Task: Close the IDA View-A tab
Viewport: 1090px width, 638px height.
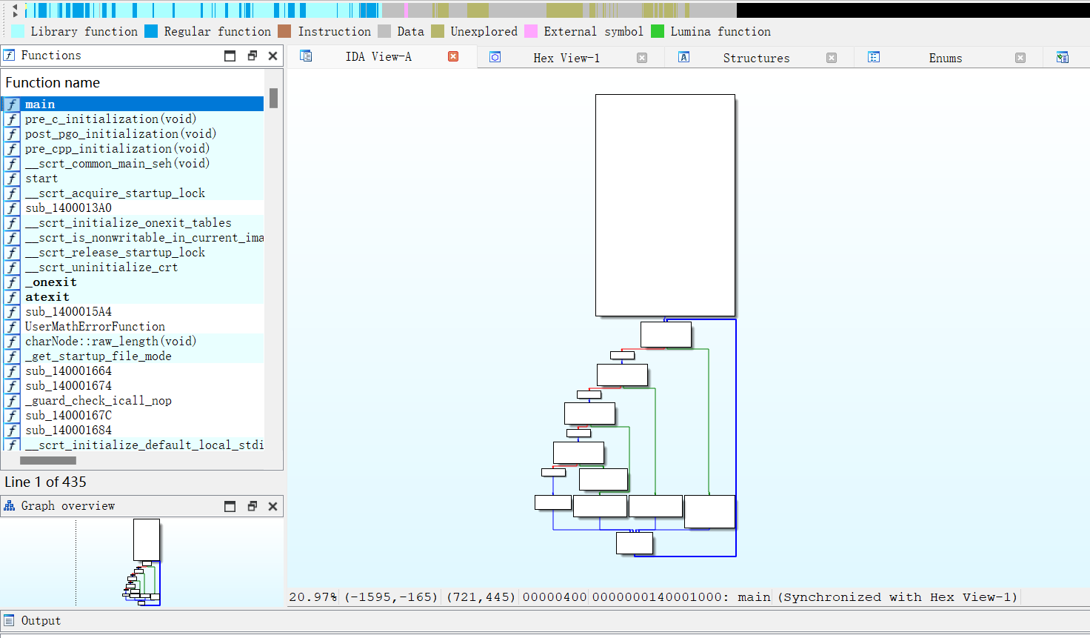Action: (x=453, y=56)
